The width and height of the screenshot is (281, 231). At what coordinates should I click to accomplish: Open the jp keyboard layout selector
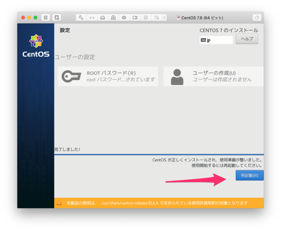[216, 40]
